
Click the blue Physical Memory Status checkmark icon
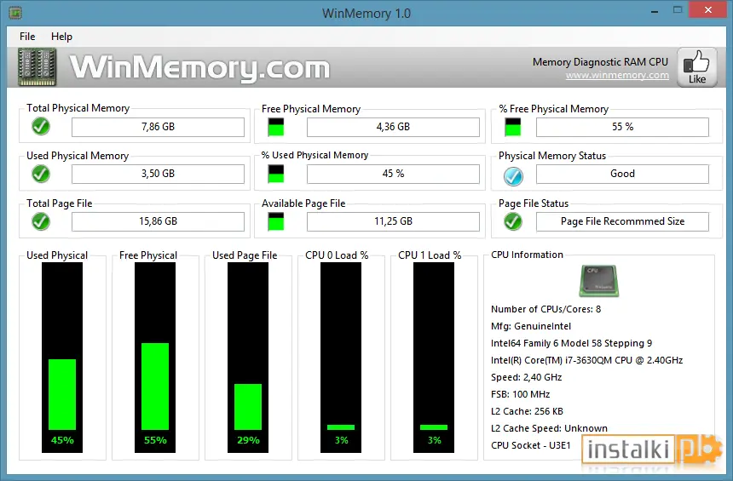tap(513, 176)
